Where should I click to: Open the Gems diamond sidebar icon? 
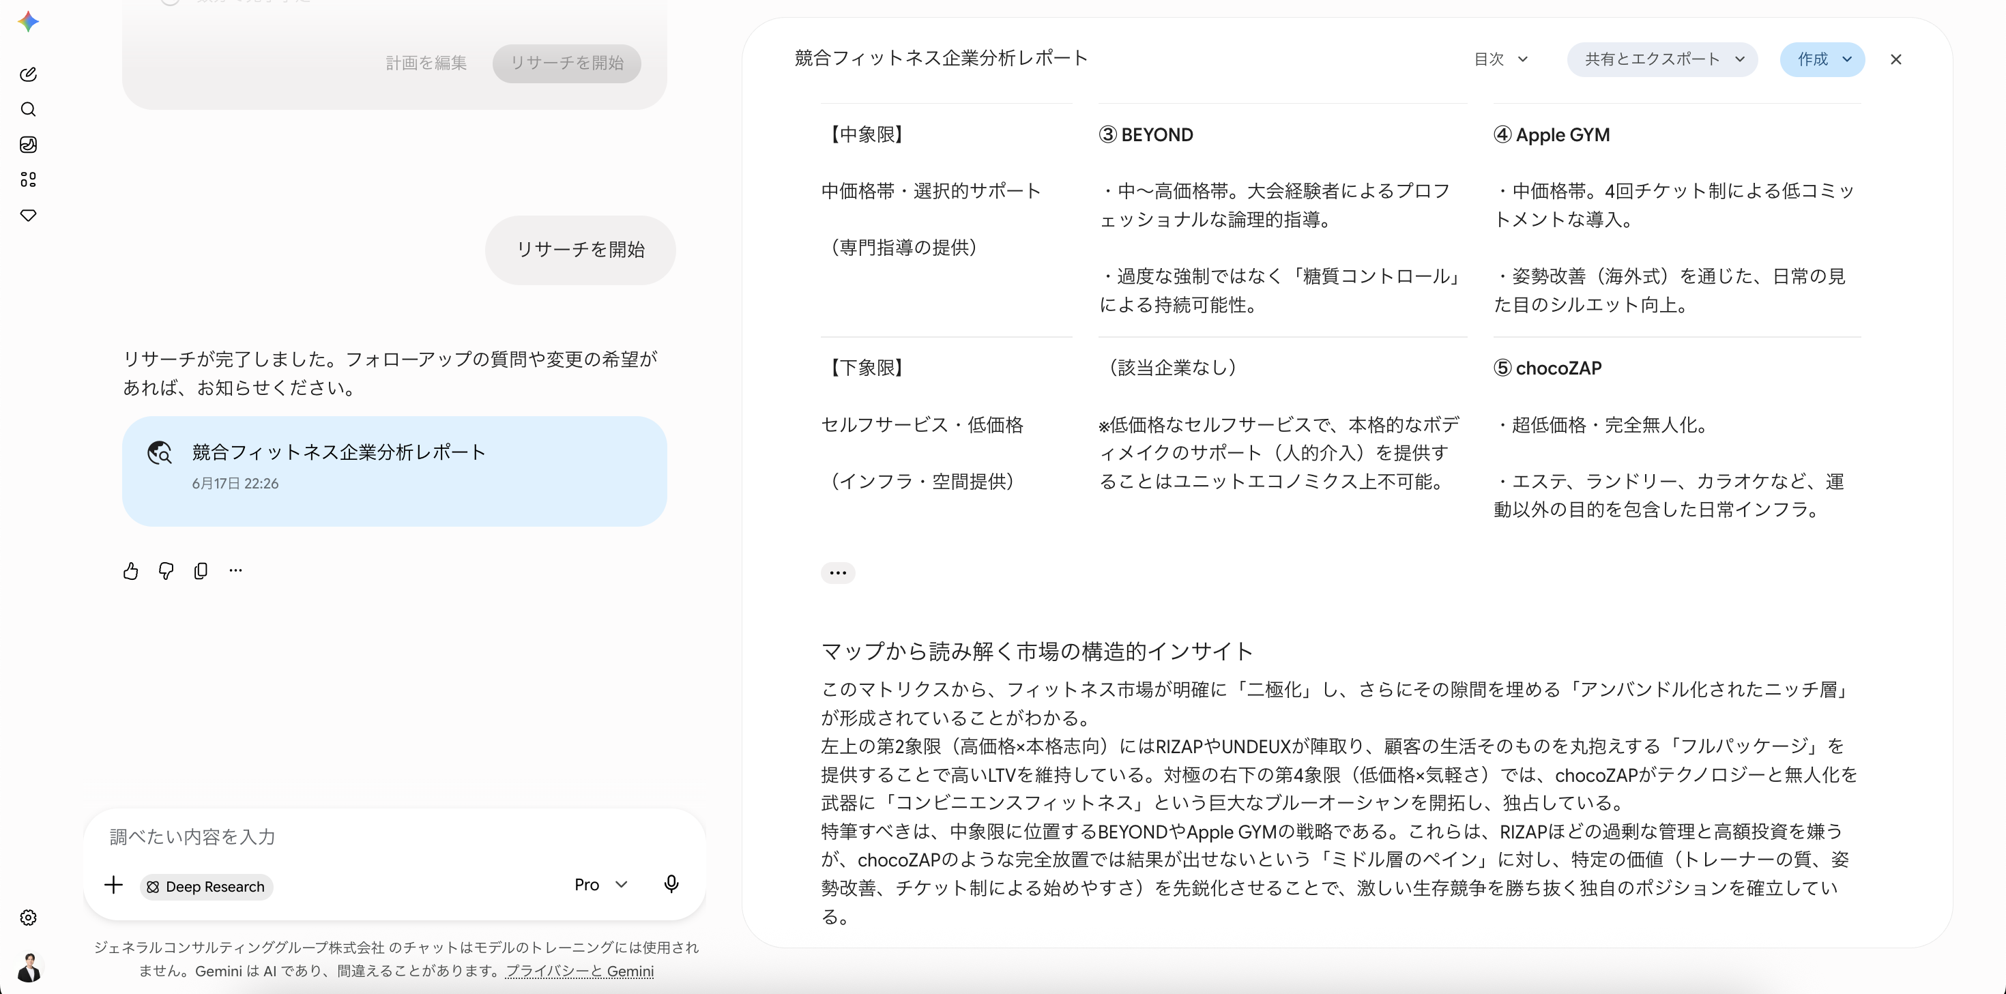(28, 215)
